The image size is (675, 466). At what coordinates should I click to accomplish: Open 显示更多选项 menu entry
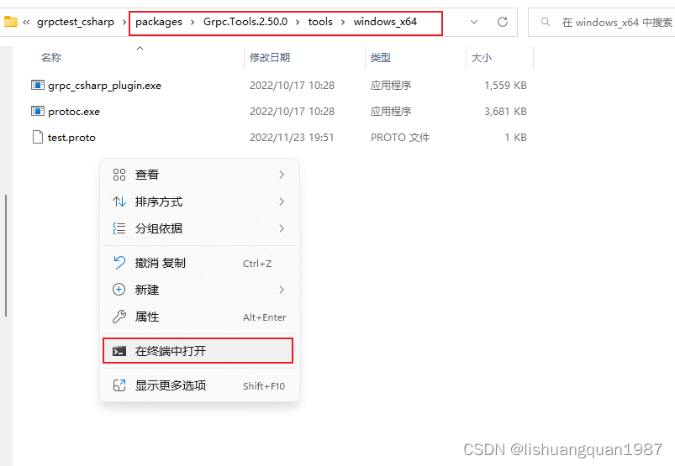[x=171, y=385]
